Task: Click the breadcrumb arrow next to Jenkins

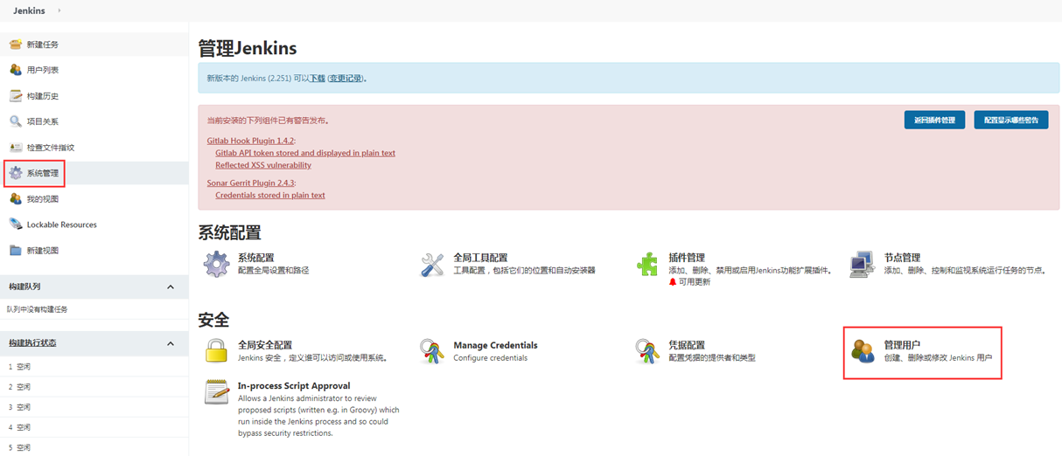Action: [59, 10]
